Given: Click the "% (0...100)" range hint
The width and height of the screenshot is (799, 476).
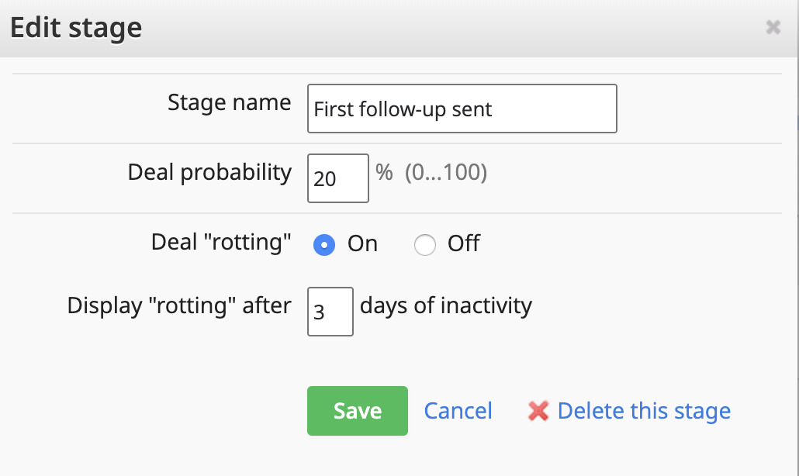Looking at the screenshot, I should [431, 173].
